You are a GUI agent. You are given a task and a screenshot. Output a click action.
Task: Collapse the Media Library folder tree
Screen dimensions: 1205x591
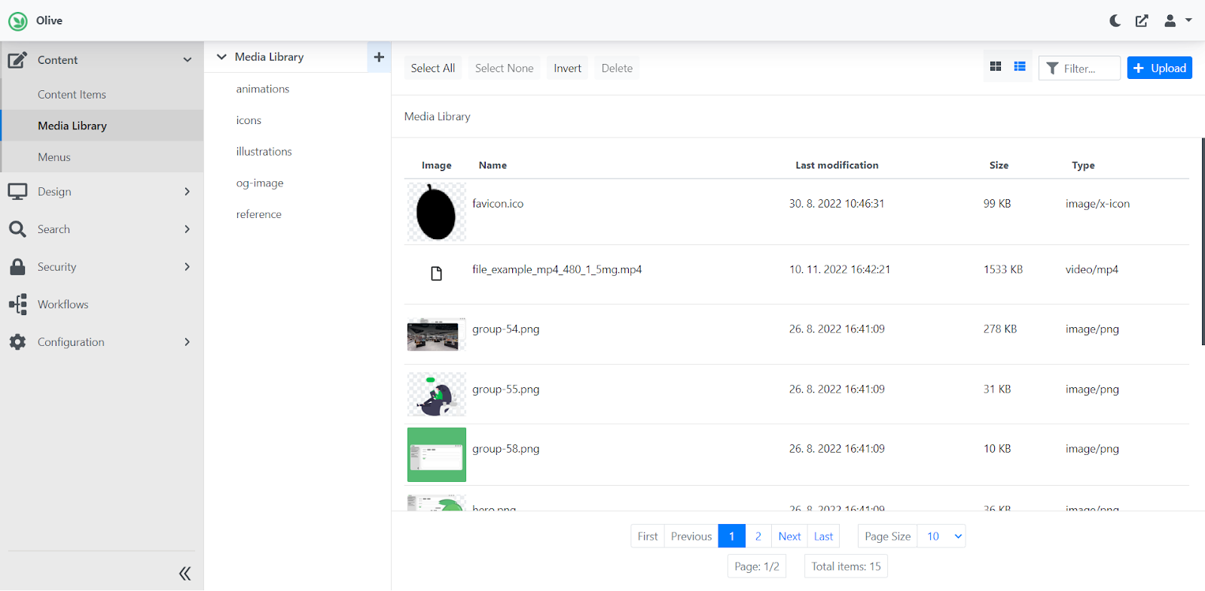tap(221, 57)
